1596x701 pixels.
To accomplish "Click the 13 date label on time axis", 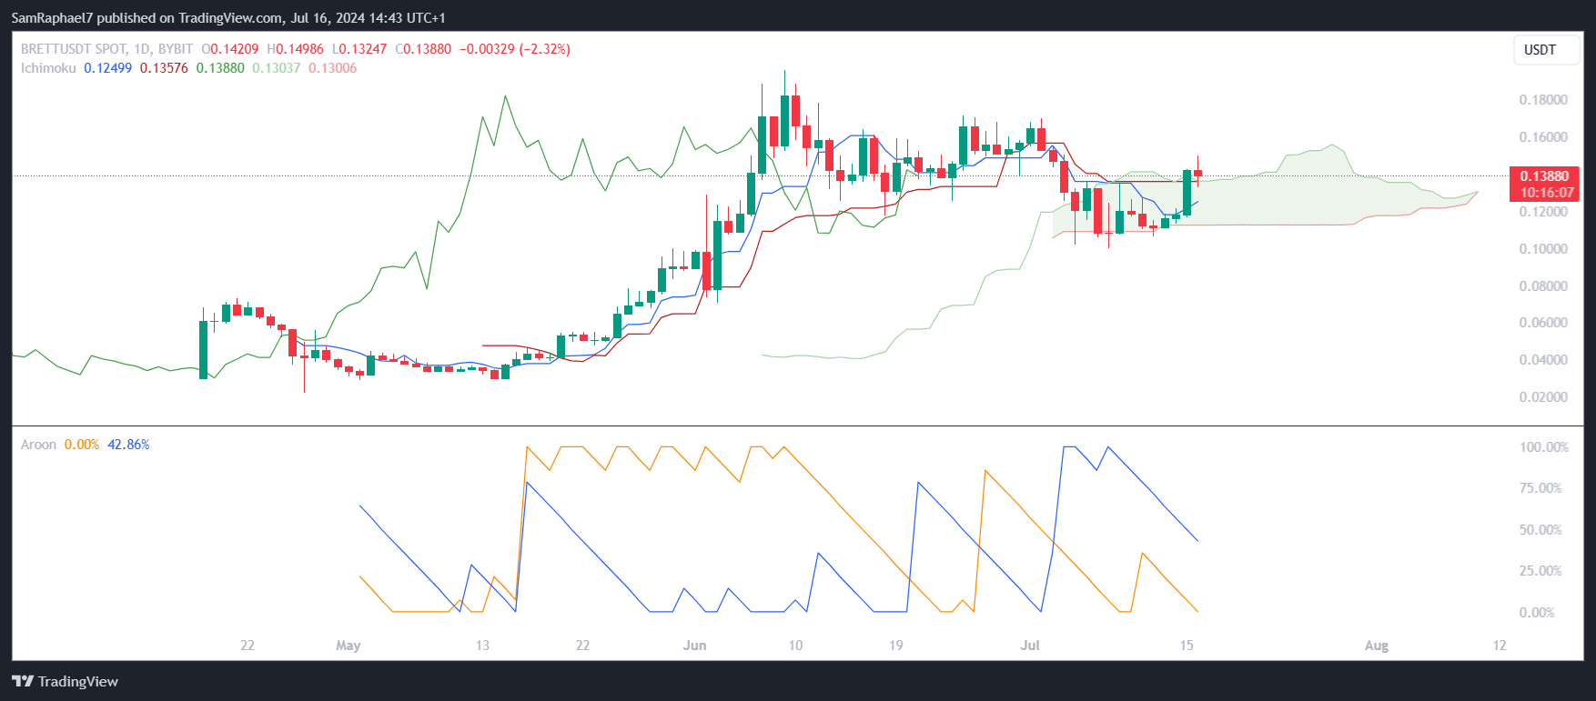I will pyautogui.click(x=482, y=646).
